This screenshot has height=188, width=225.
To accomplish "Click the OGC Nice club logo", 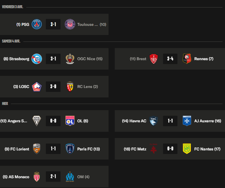I will [x=70, y=59].
